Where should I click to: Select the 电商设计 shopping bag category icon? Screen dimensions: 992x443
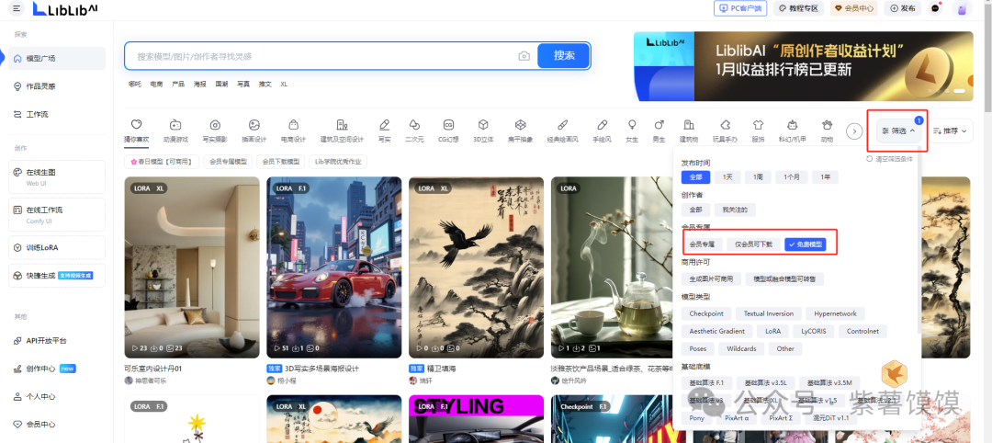(x=294, y=125)
